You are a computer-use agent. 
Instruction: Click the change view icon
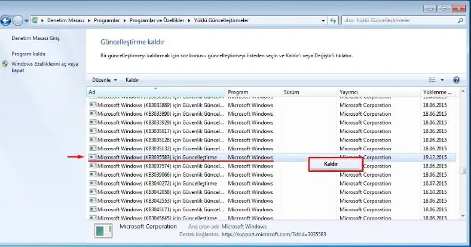pos(432,80)
